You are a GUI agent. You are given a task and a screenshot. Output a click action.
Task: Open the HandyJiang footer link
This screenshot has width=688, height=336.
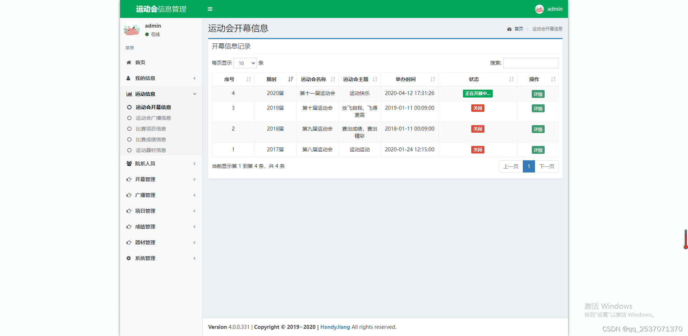[x=335, y=327]
